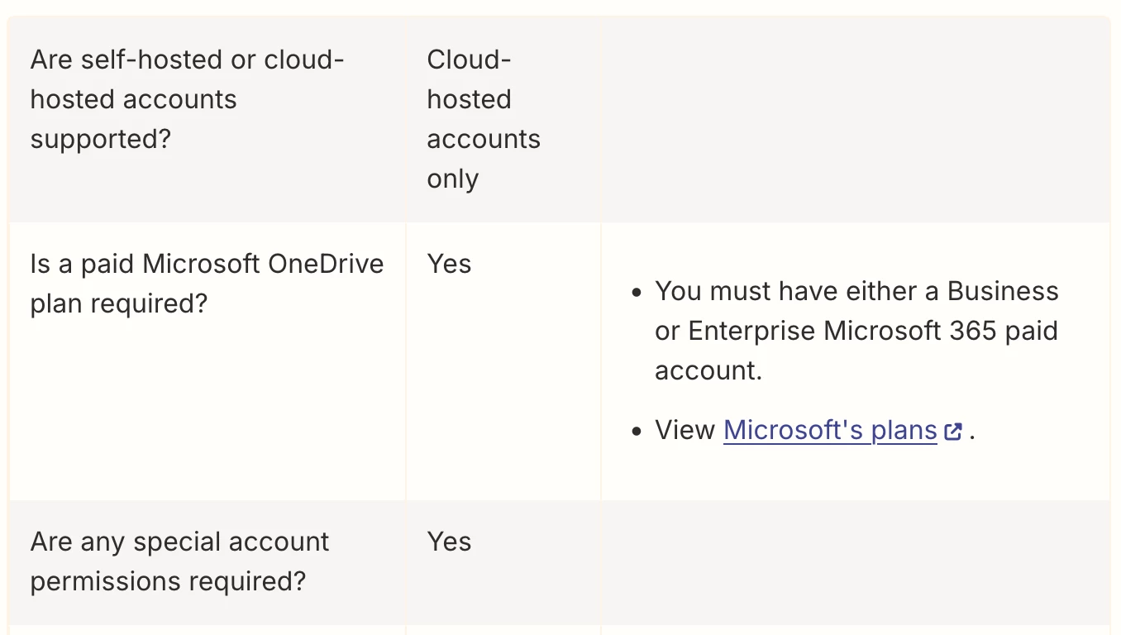Select 'Are self-hosted or cloud-hosted accounts supported?' cell
The height and width of the screenshot is (635, 1121).
tap(208, 119)
